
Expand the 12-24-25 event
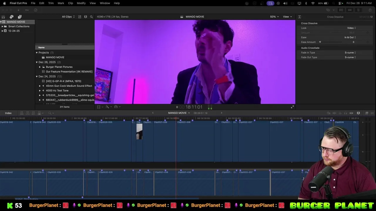click(2, 31)
